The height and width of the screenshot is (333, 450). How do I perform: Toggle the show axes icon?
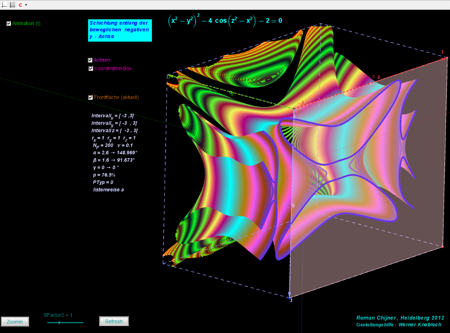(4, 4)
